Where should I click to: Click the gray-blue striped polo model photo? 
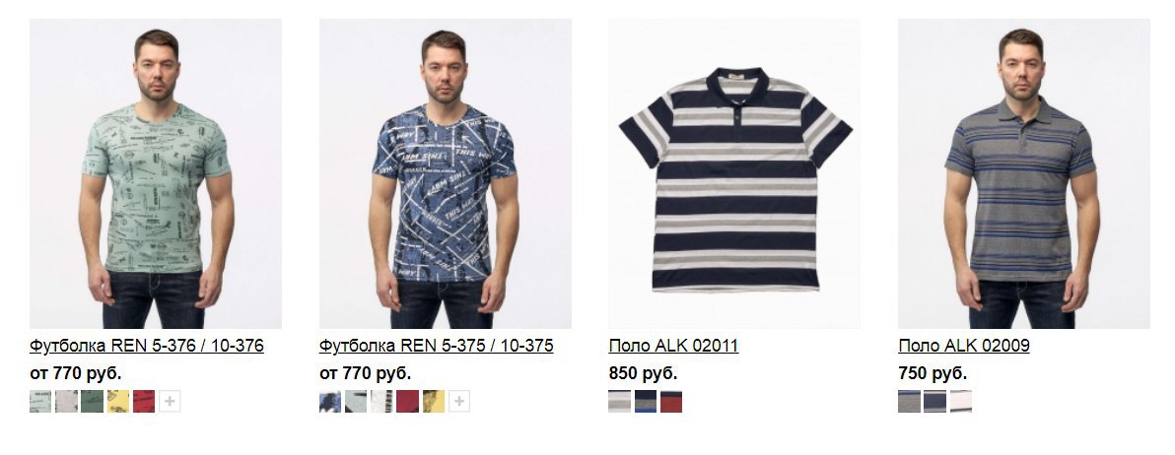(x=1023, y=173)
